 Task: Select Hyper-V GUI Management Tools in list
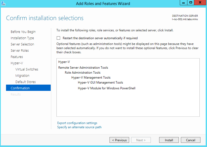pos(100,83)
